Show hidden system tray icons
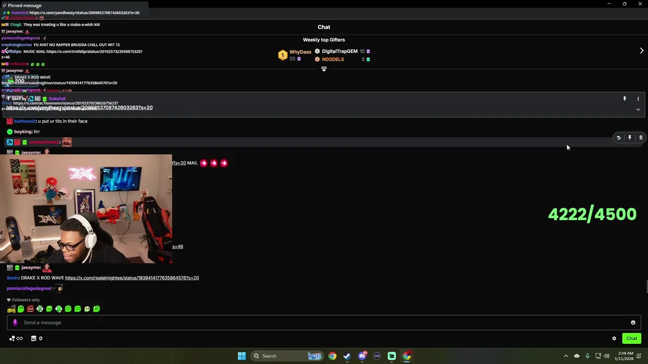 (566, 356)
